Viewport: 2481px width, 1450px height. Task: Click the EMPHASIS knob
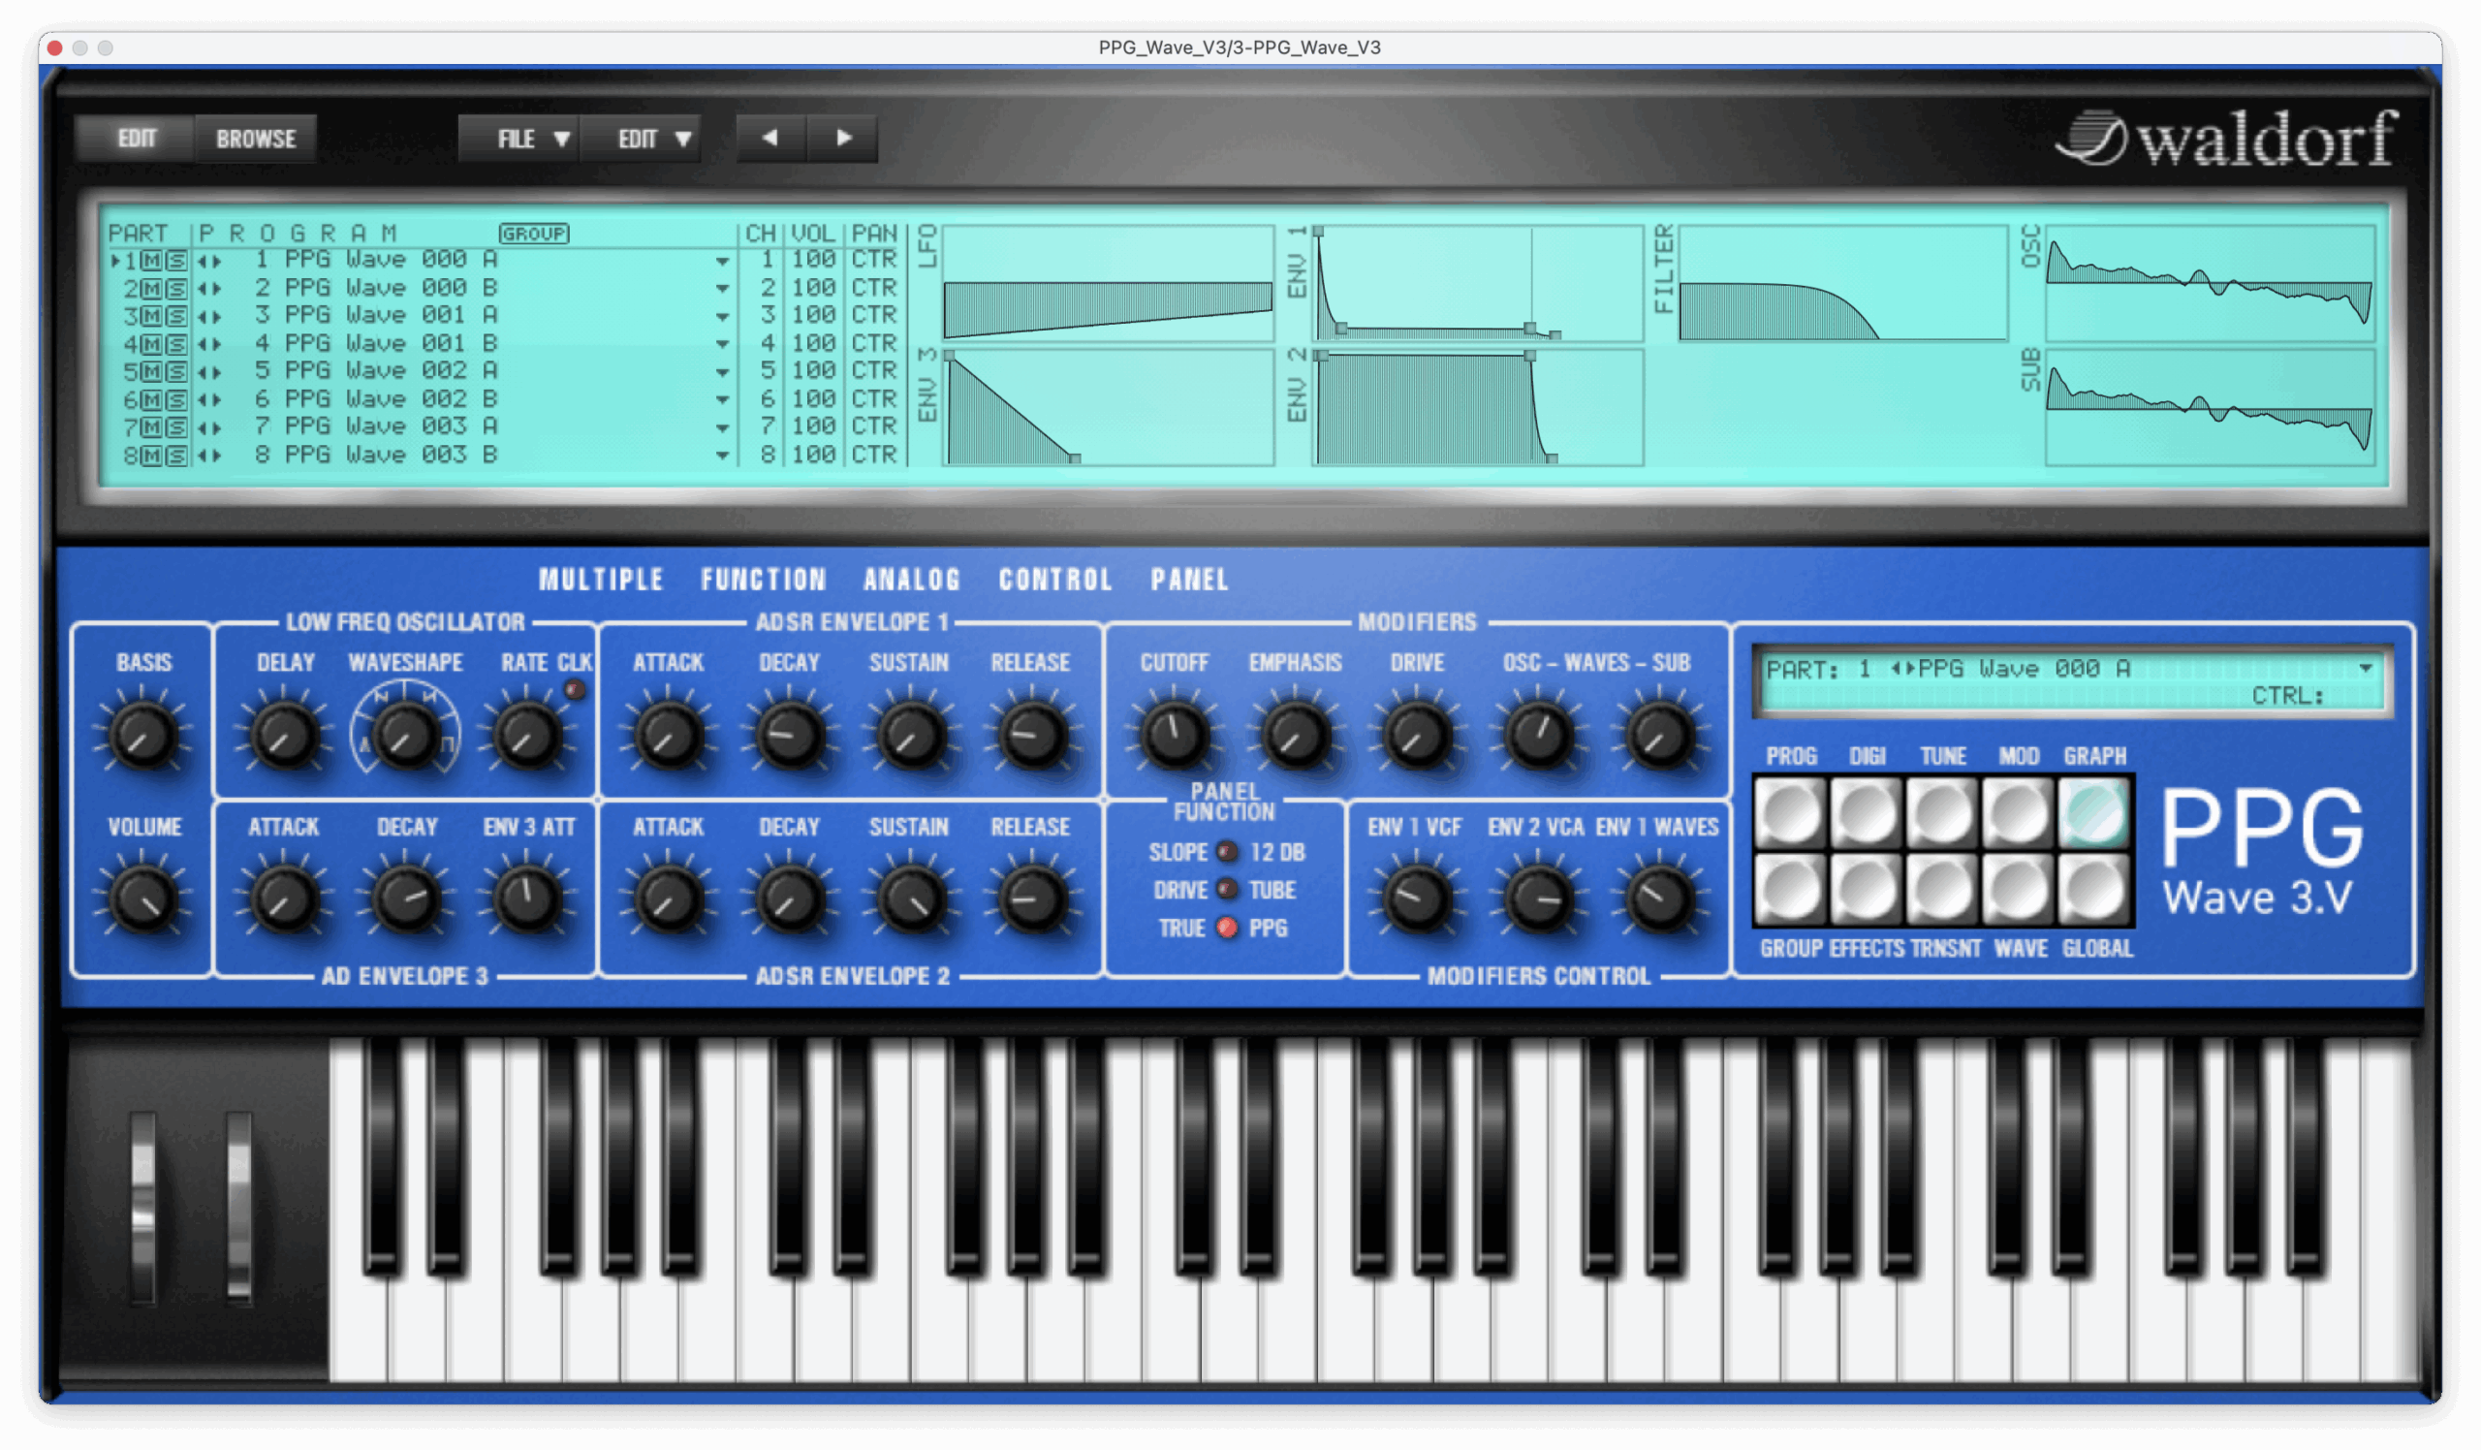tap(1295, 736)
